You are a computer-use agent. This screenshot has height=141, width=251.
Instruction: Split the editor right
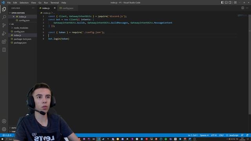click(x=243, y=8)
